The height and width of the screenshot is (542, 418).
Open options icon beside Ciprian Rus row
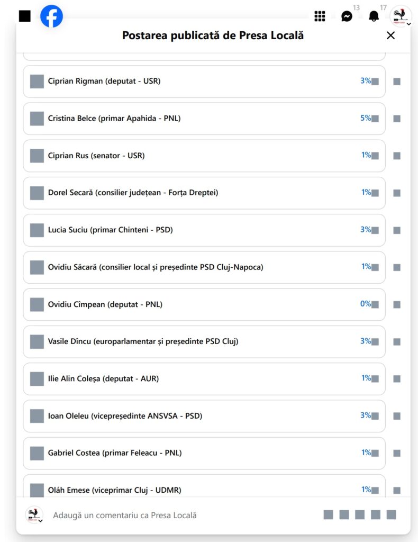click(397, 156)
